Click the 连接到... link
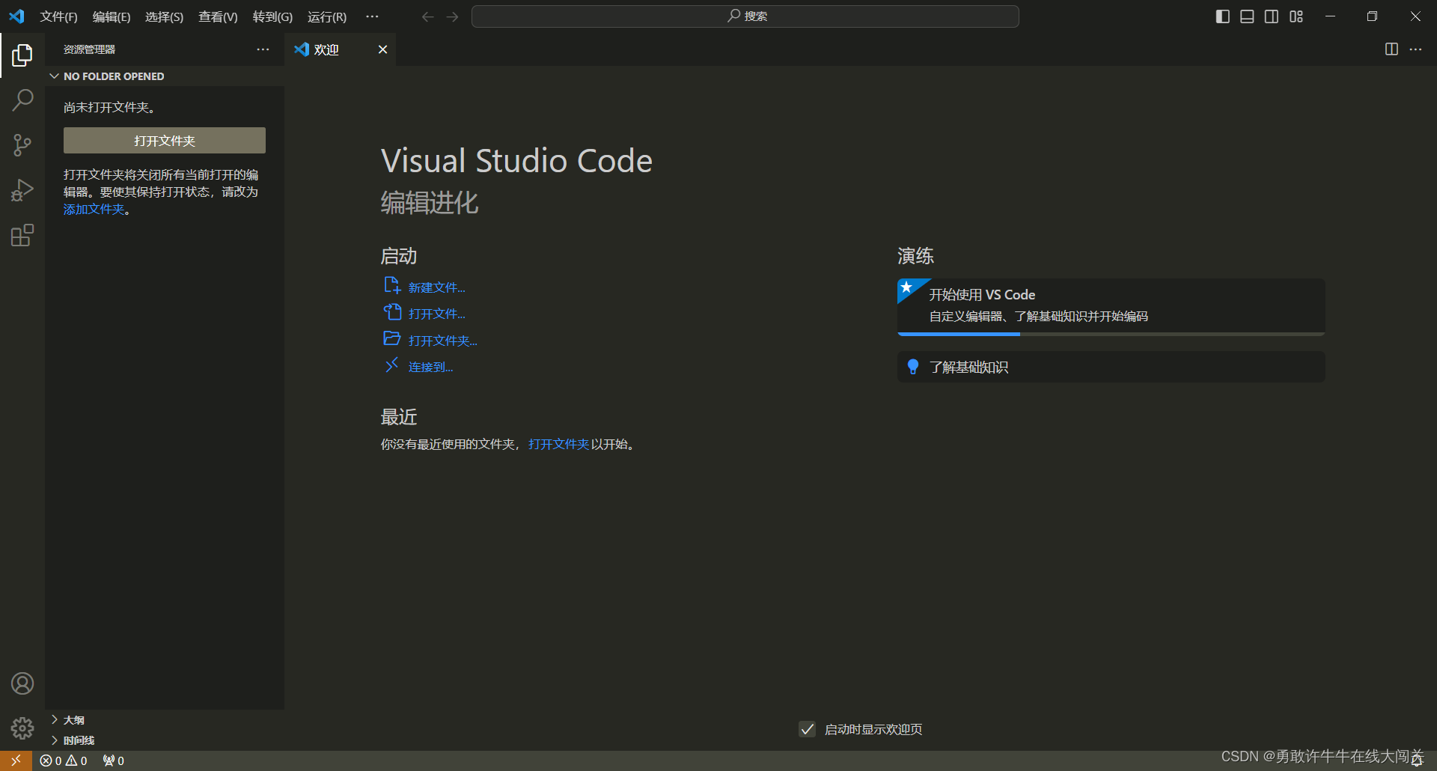The width and height of the screenshot is (1437, 771). pos(431,367)
